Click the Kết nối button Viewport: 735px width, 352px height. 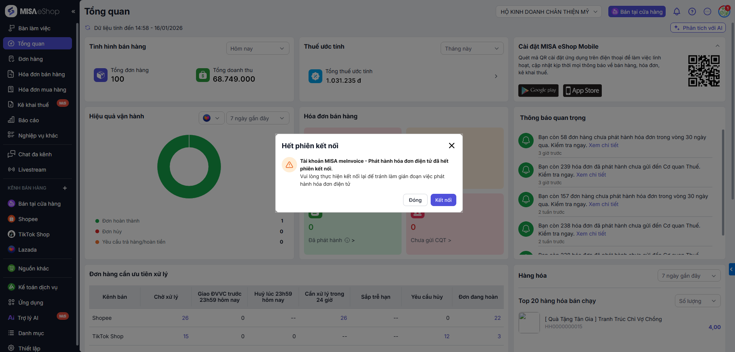click(443, 200)
